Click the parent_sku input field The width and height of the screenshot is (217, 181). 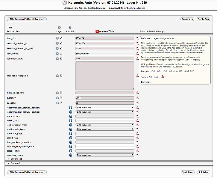(105, 120)
